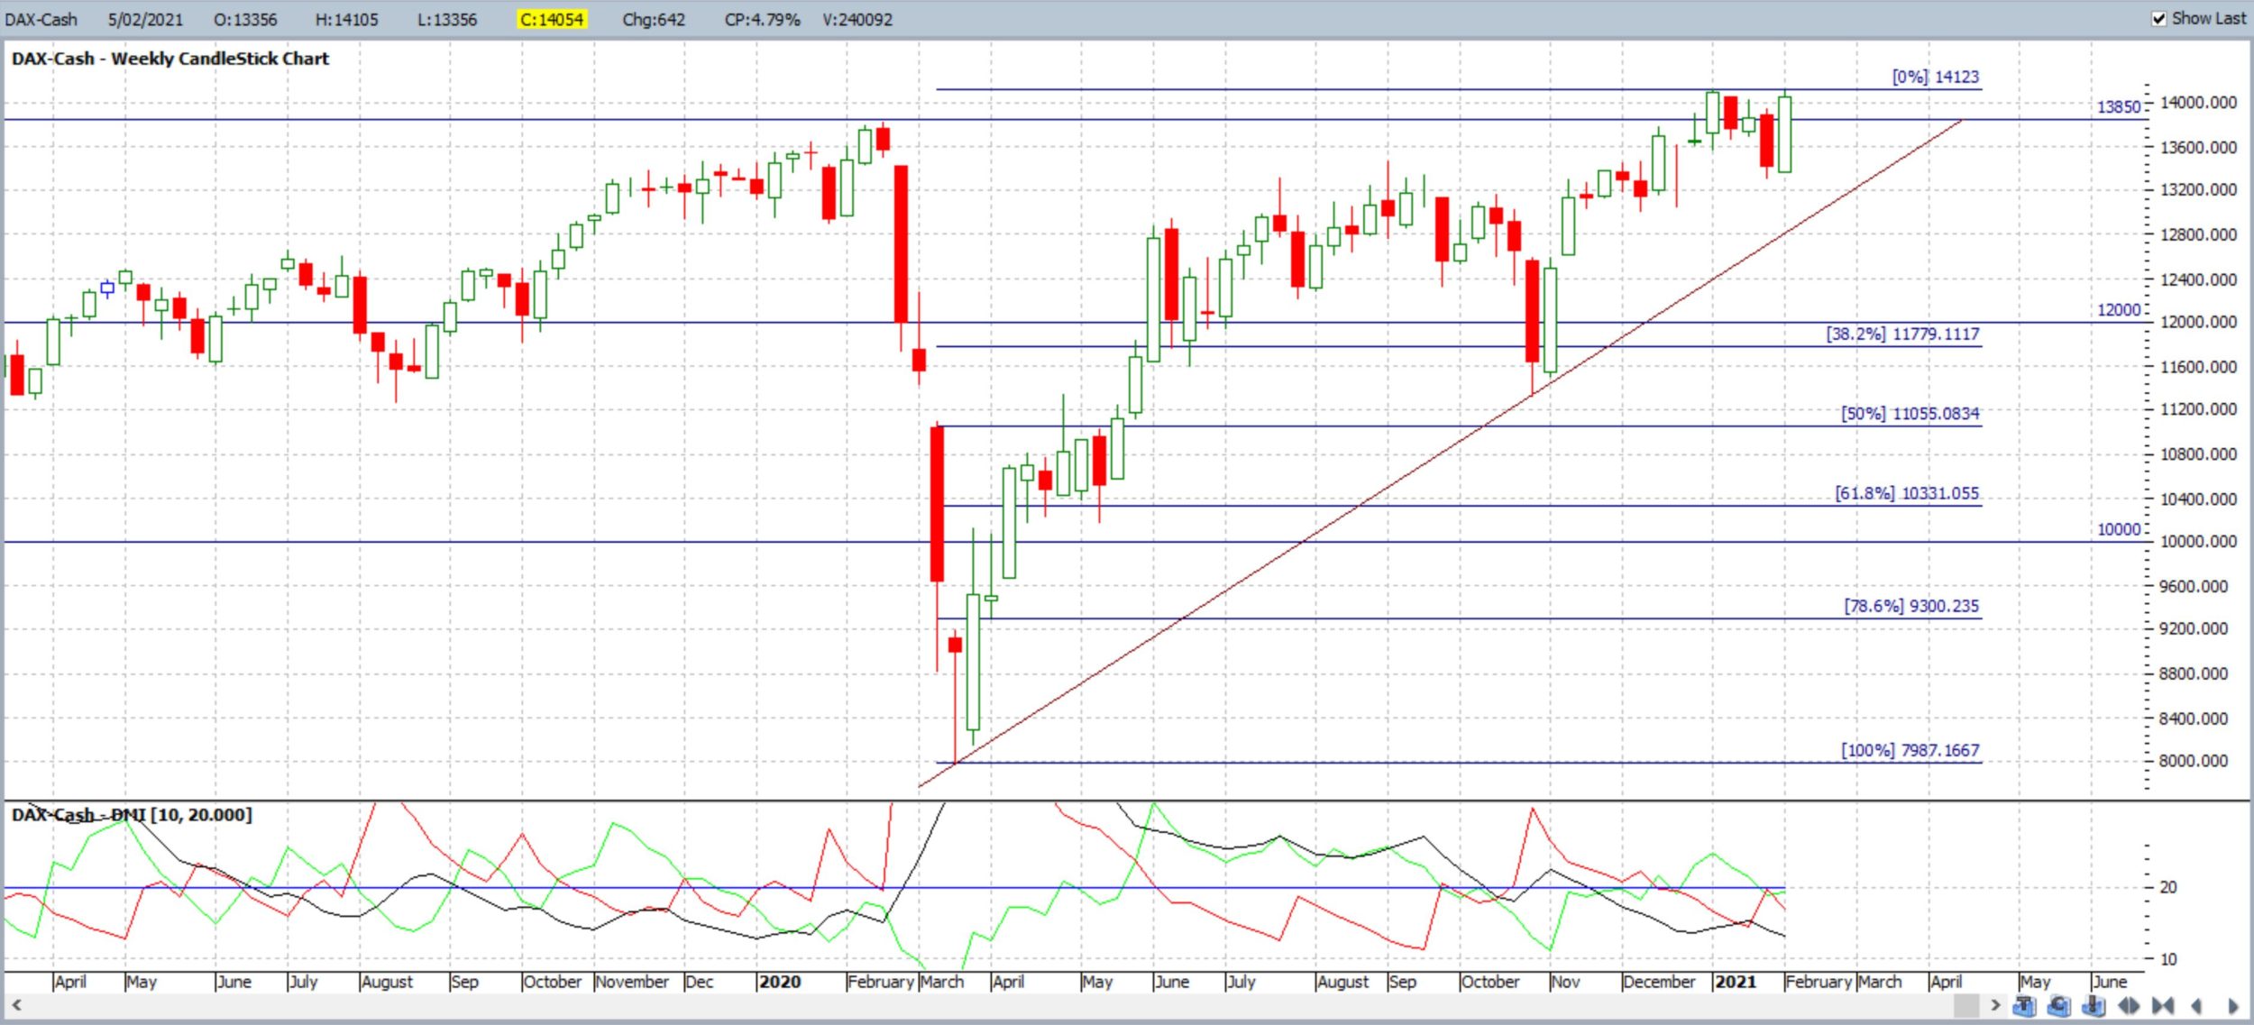Click the 2021 year marker on time axis
Viewport: 2254px width, 1025px height.
1736,982
